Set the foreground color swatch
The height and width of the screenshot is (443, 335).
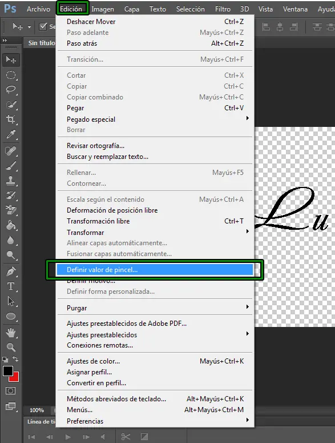click(7, 371)
